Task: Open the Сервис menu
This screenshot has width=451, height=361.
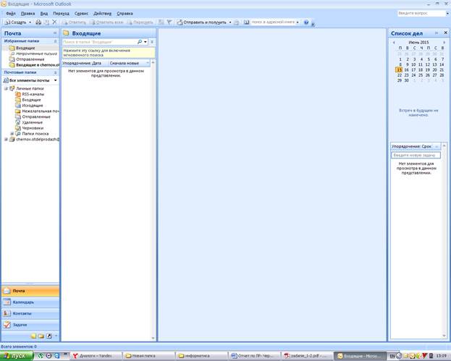Action: 81,14
